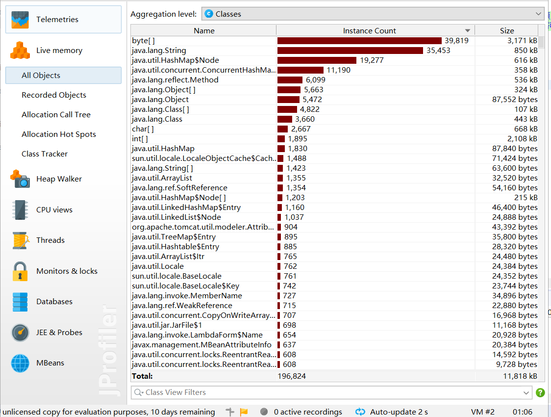Select the java.lang.Object[ ] row
Screen dimensions: 551x417
coord(334,90)
